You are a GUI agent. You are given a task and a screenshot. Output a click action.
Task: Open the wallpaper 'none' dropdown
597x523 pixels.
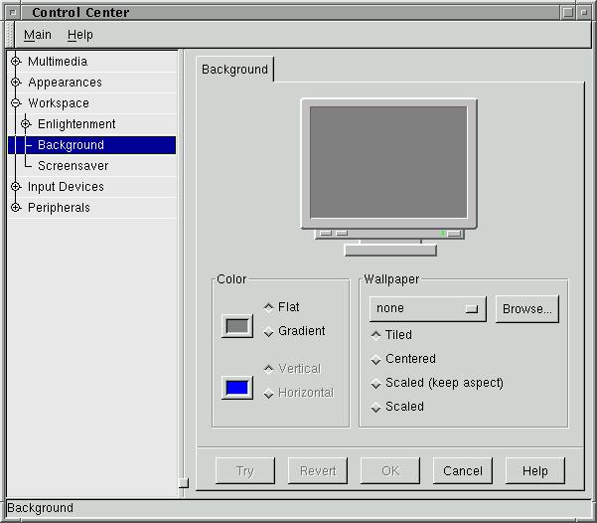click(427, 309)
